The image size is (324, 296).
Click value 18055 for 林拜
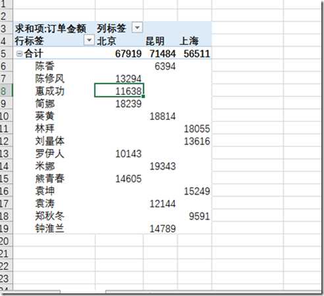[197, 129]
